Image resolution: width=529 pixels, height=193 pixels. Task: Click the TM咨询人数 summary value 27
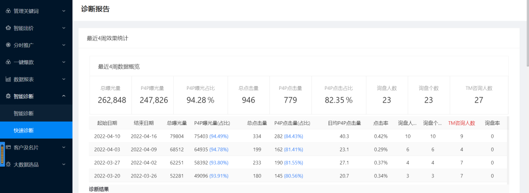479,100
